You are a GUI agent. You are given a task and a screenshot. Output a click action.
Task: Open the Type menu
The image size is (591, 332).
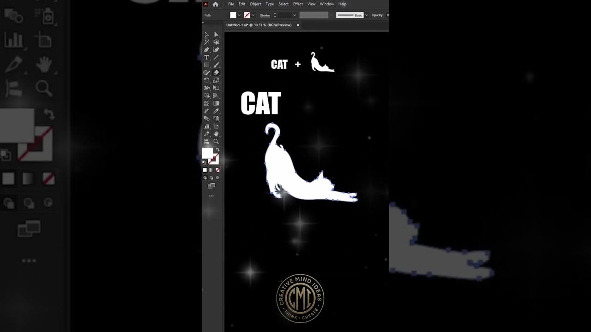coord(270,4)
